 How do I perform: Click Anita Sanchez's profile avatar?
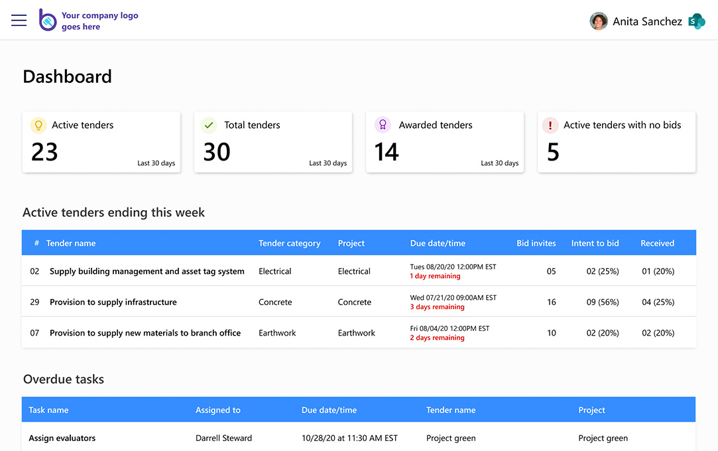click(x=599, y=21)
